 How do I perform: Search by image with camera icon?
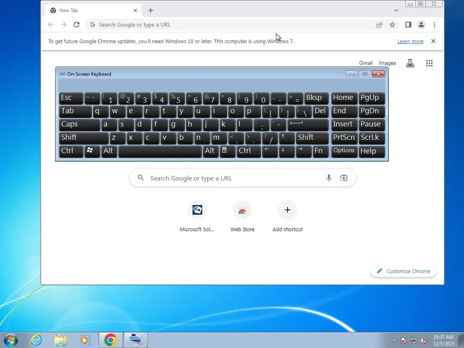(x=344, y=178)
